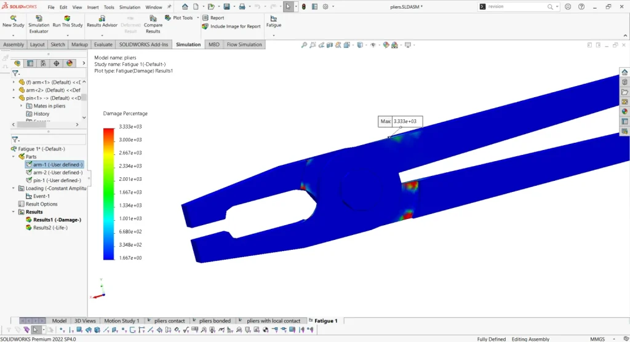Click the Home icon in the top toolbar

pos(185,6)
